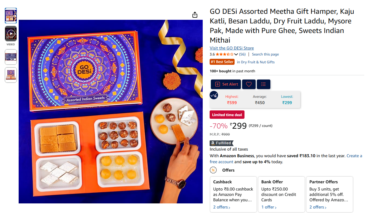Expand the star rating dropdown arrow
Screen dimensions: 366x213
click(x=236, y=55)
